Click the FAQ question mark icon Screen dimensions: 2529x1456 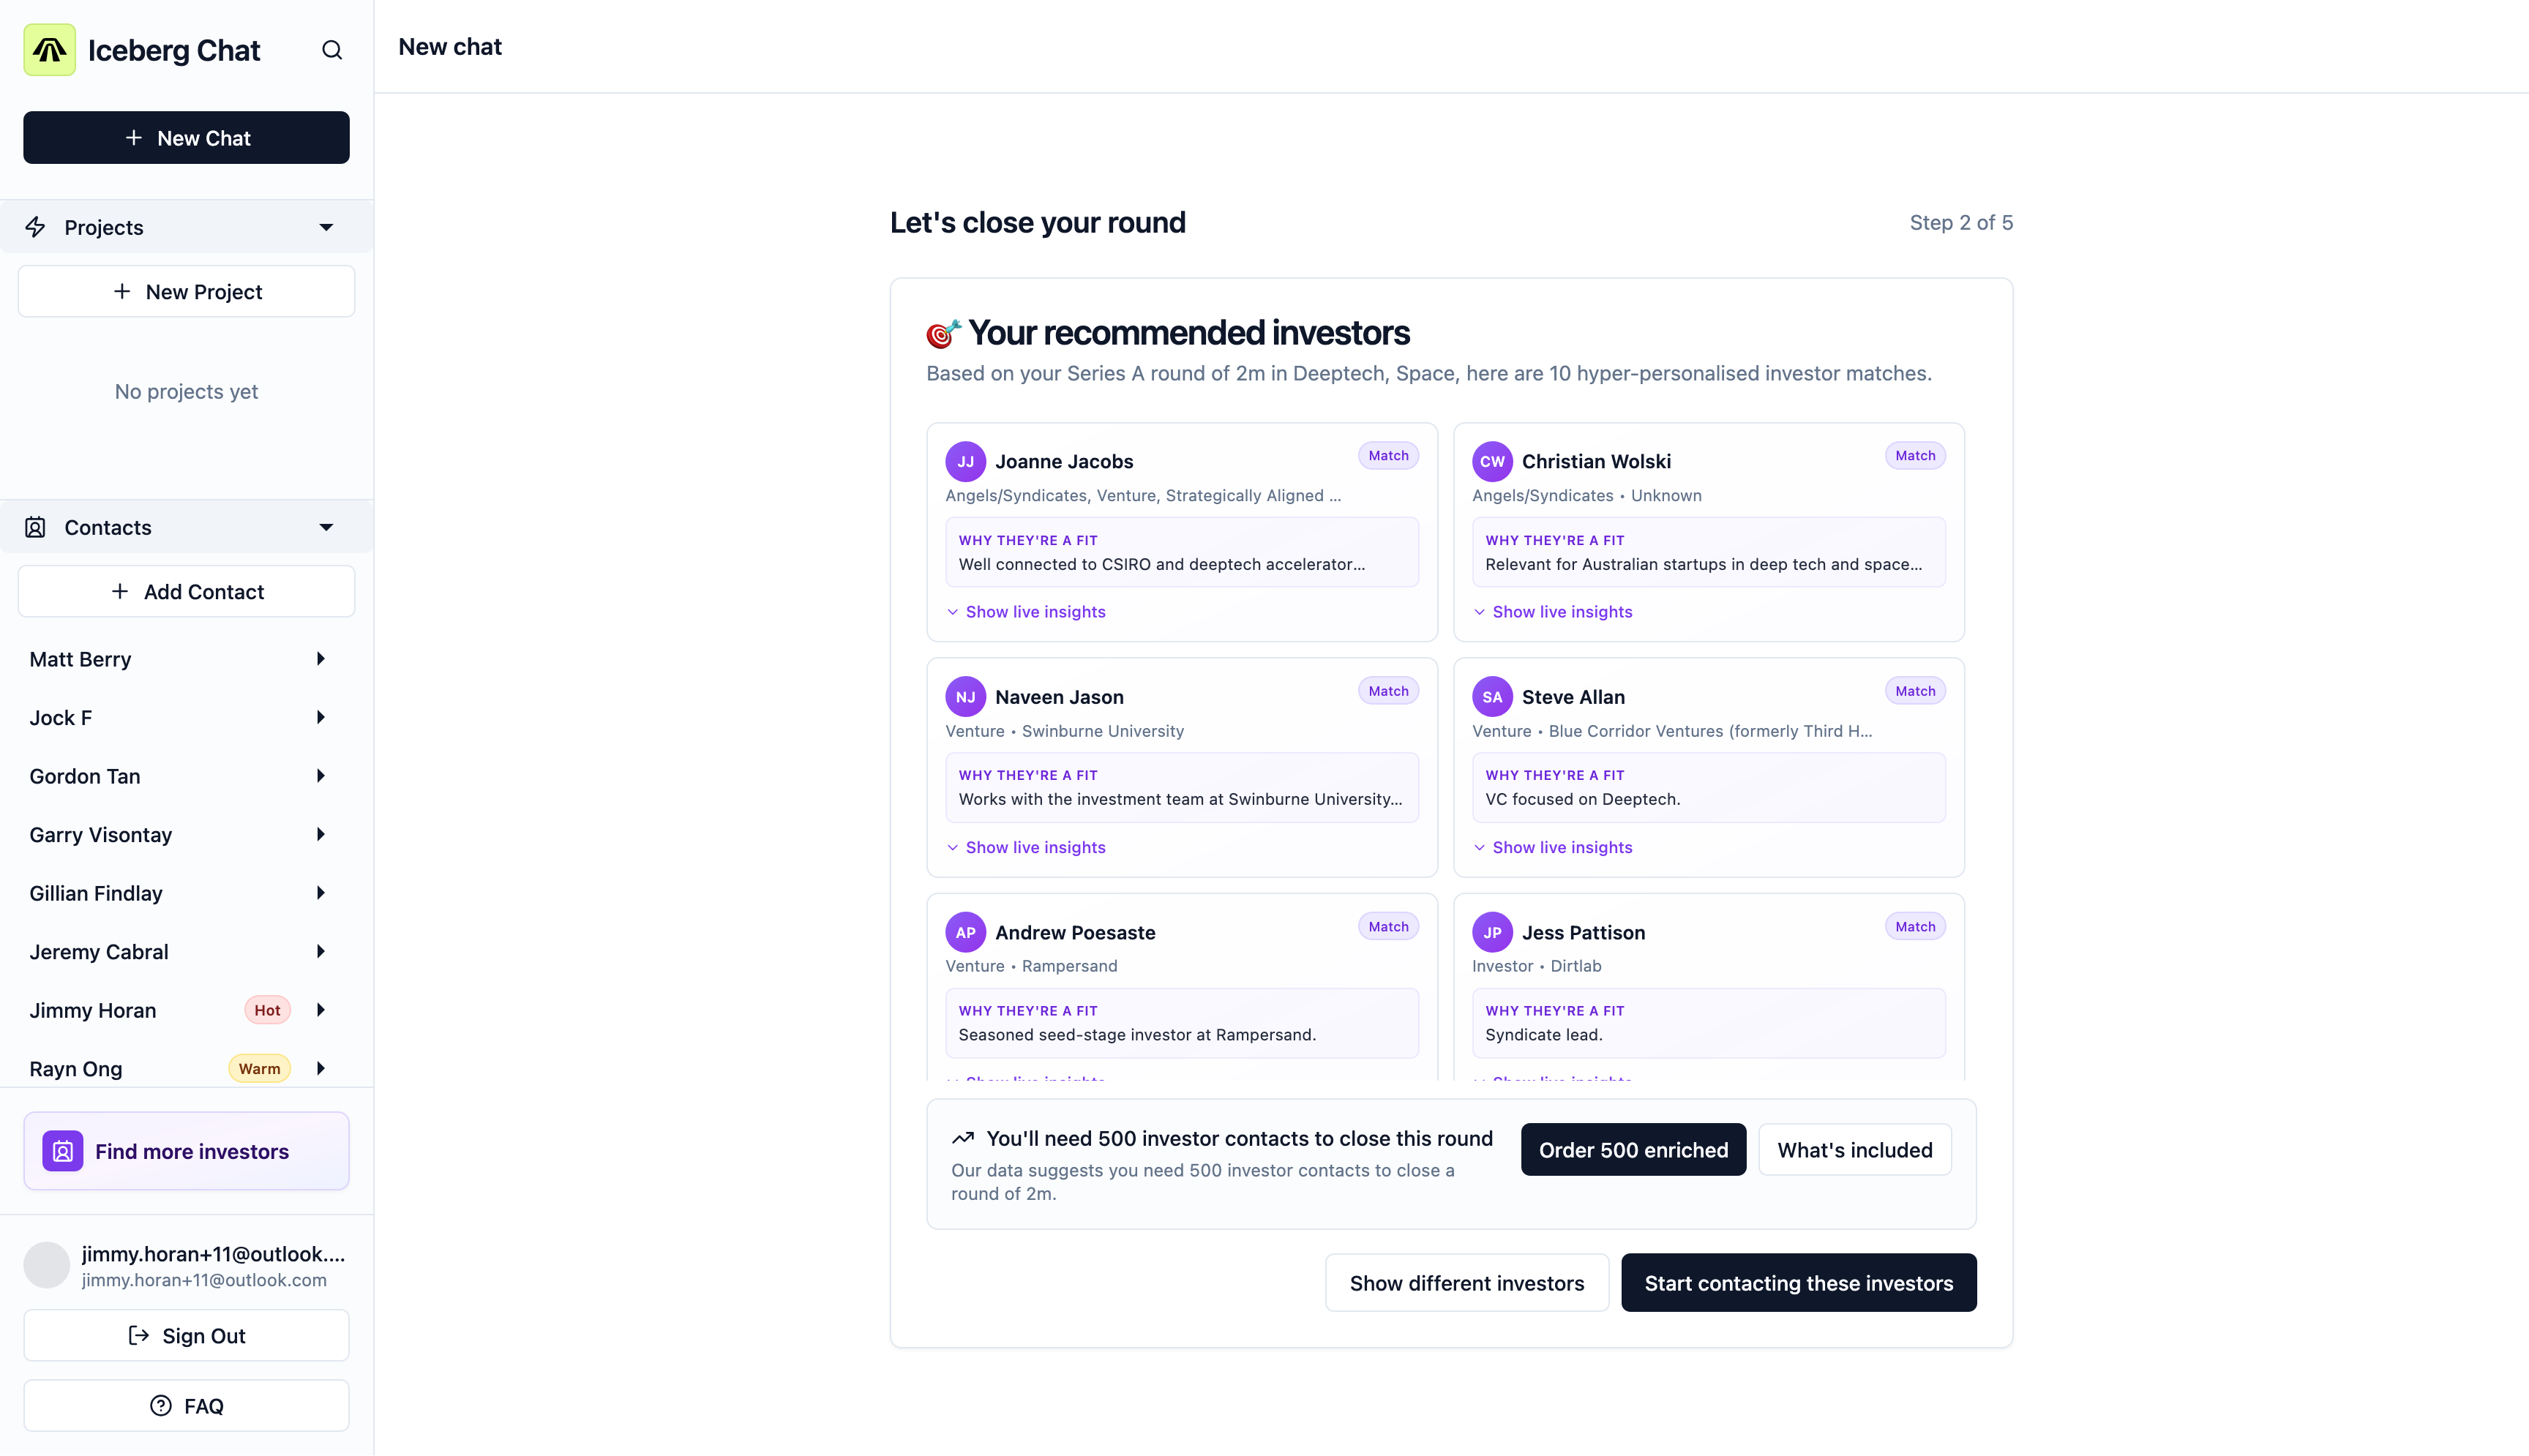click(160, 1405)
